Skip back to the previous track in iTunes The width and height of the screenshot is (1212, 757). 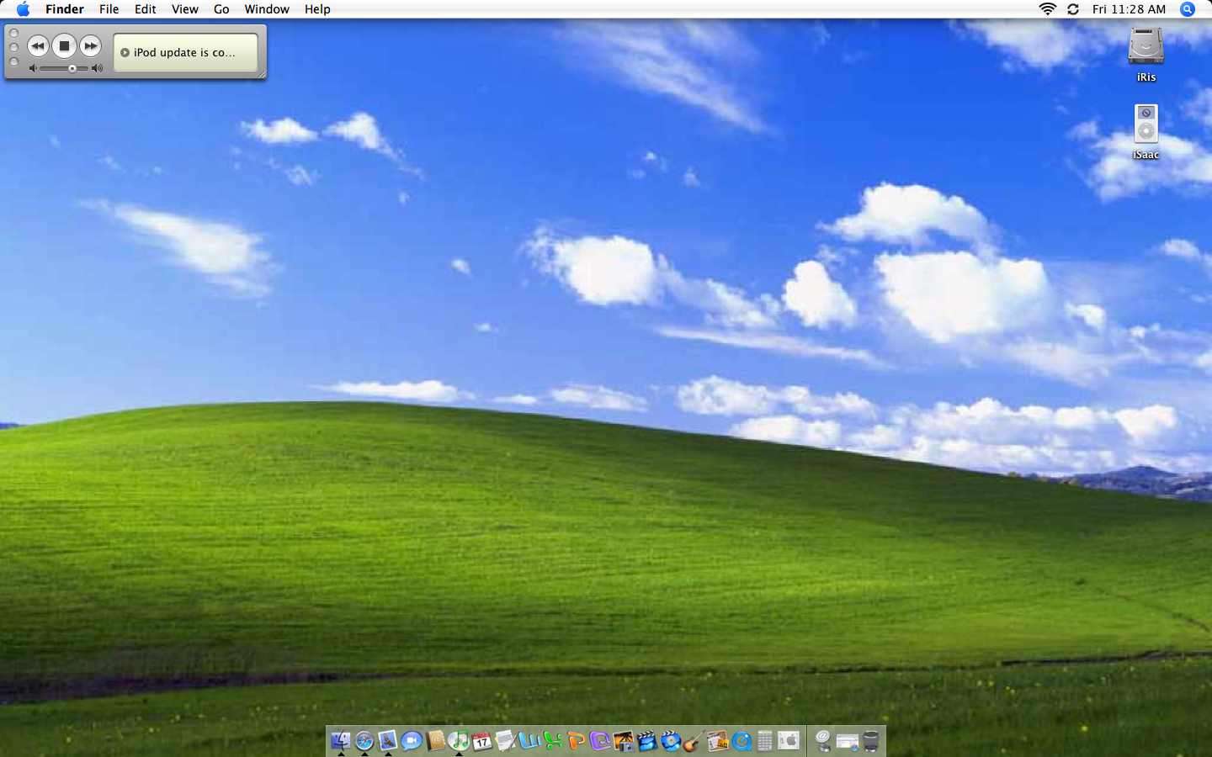(x=38, y=45)
